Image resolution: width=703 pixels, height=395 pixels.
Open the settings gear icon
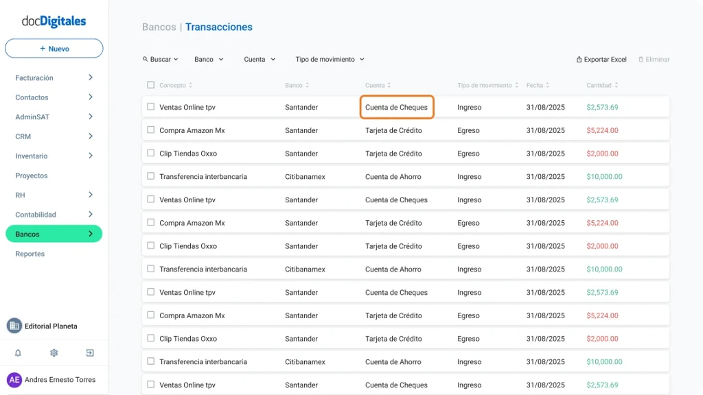54,352
